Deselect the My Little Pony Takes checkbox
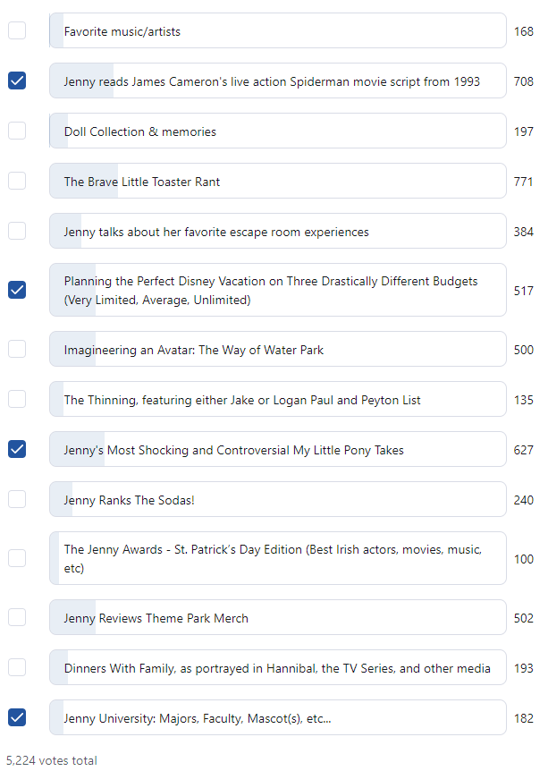This screenshot has width=548, height=771. pyautogui.click(x=17, y=449)
